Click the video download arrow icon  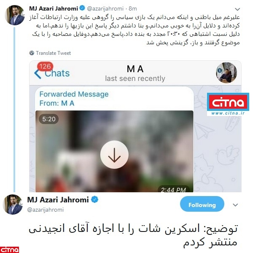[114, 155]
